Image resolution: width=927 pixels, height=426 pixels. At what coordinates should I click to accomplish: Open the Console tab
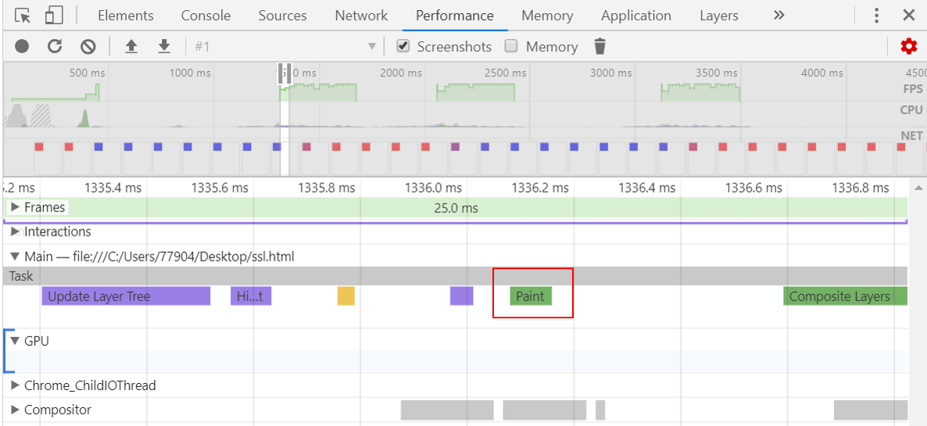click(x=206, y=16)
